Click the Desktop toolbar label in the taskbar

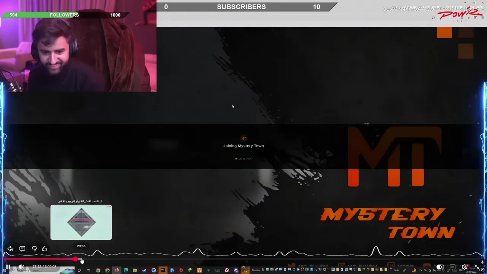tap(256, 270)
